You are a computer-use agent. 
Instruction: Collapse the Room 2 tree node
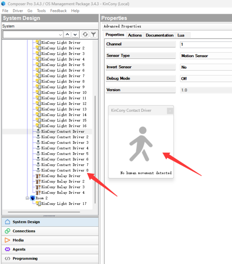[x=27, y=198]
